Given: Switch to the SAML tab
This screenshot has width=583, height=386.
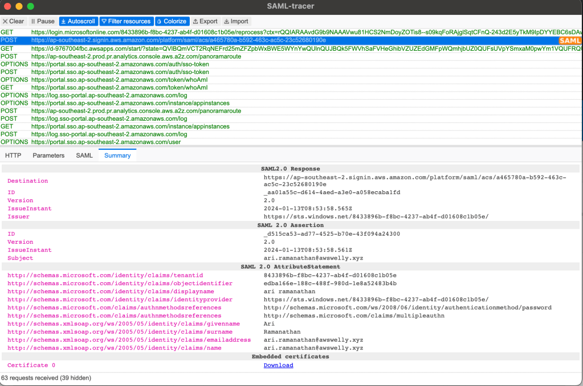Looking at the screenshot, I should coord(84,155).
